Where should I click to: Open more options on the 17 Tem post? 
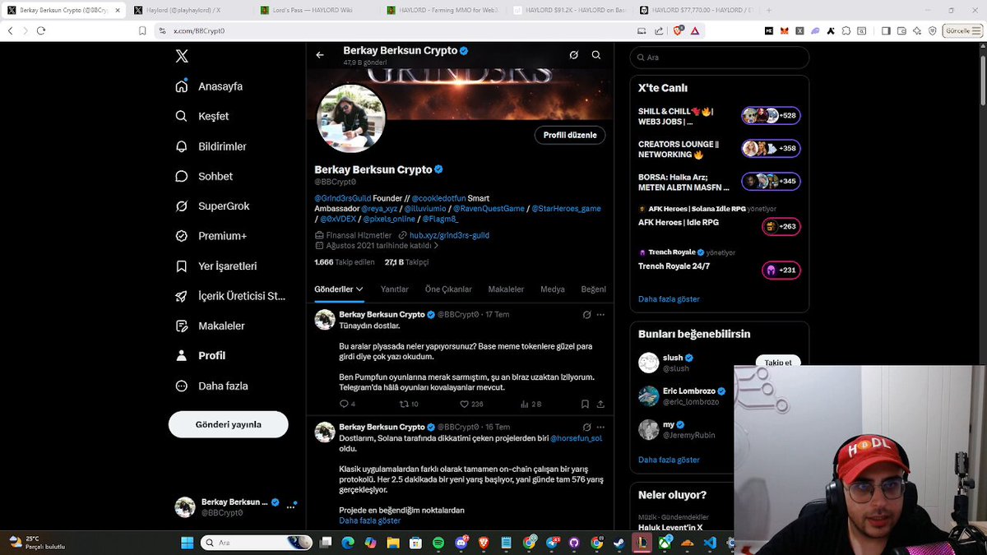tap(600, 315)
